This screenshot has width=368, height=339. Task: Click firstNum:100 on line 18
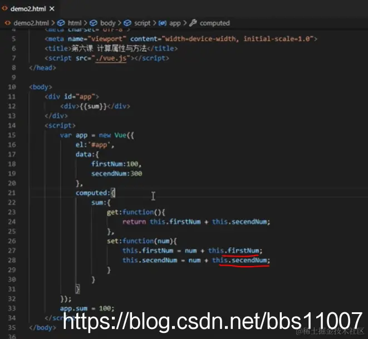point(115,164)
